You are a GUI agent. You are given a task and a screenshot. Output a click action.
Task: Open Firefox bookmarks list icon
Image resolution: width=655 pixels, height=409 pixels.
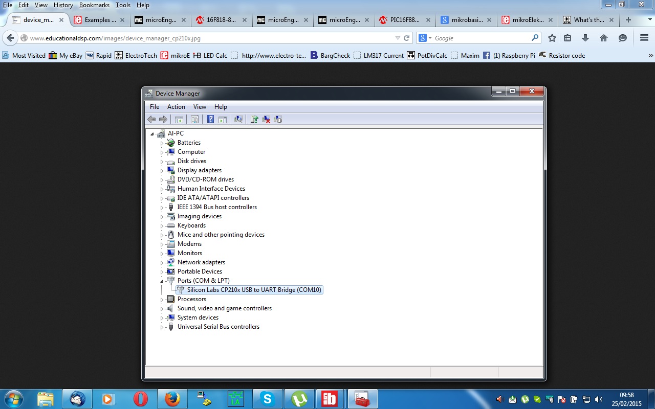567,38
